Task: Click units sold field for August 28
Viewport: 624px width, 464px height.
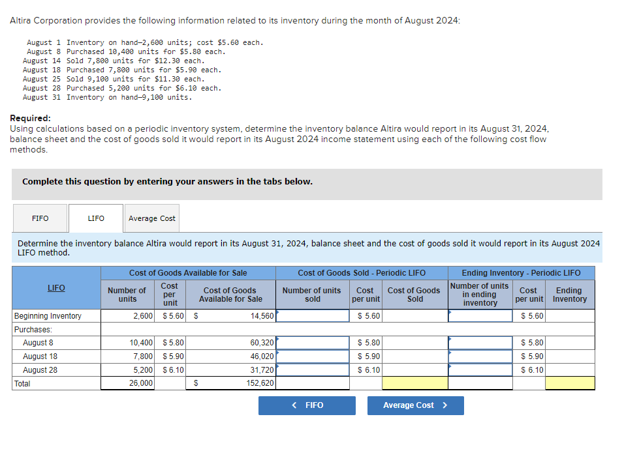Action: [x=313, y=370]
